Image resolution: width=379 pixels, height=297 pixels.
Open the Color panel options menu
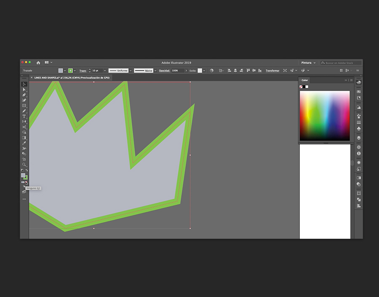point(352,80)
